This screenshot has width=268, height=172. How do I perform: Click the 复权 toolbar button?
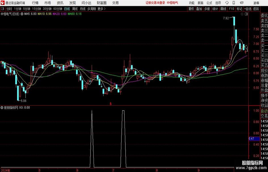coord(191,9)
